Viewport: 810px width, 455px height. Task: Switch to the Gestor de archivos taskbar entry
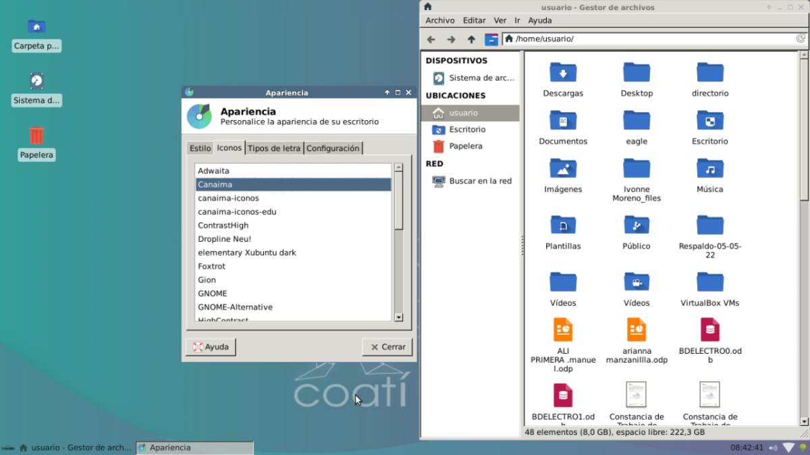coord(75,448)
